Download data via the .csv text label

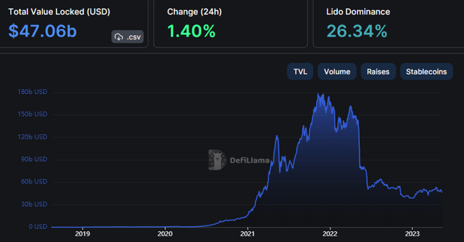tap(134, 37)
